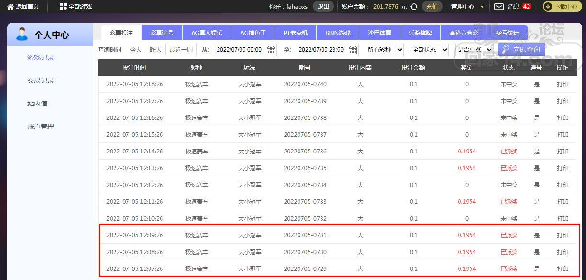This screenshot has width=586, height=280.
Task: Open the 是否单挑 dropdown
Action: 474,50
